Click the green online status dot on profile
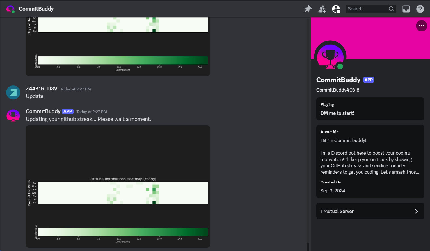This screenshot has width=430, height=251. click(340, 66)
